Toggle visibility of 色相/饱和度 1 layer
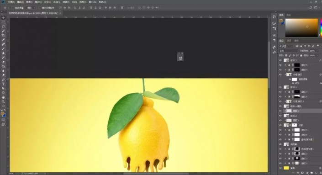Viewport: 322px width, 175px height. point(280,149)
